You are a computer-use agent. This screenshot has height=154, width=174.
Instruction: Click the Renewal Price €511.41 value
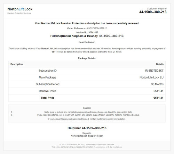[158, 91]
